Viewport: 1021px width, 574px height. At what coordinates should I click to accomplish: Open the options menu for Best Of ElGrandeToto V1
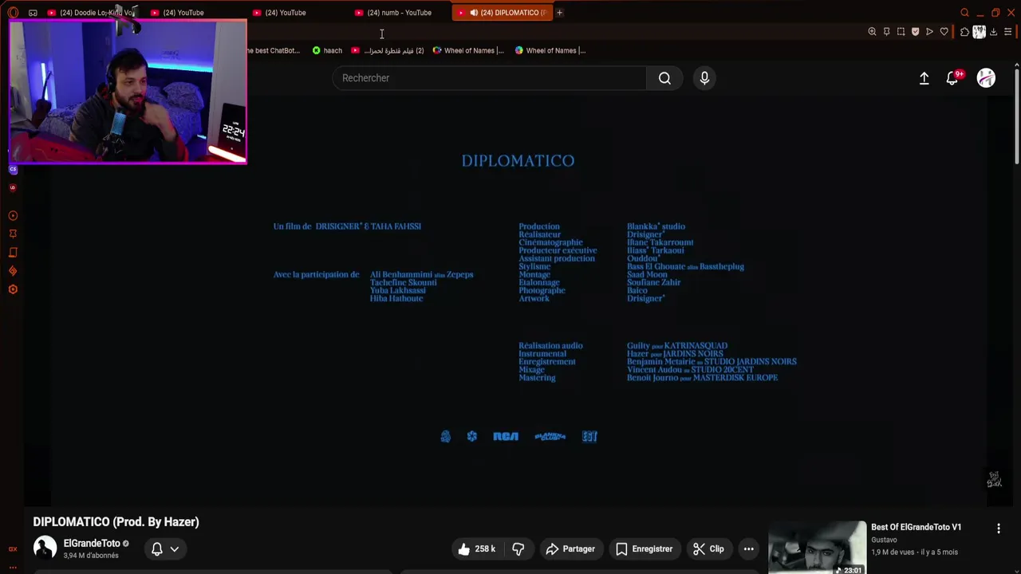click(x=998, y=529)
